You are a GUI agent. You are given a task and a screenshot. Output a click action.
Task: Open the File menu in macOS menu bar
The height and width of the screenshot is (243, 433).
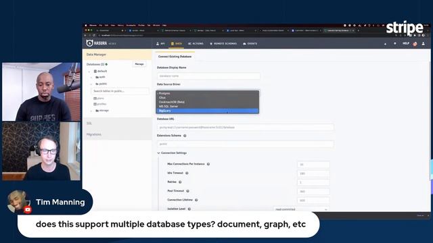(x=101, y=26)
